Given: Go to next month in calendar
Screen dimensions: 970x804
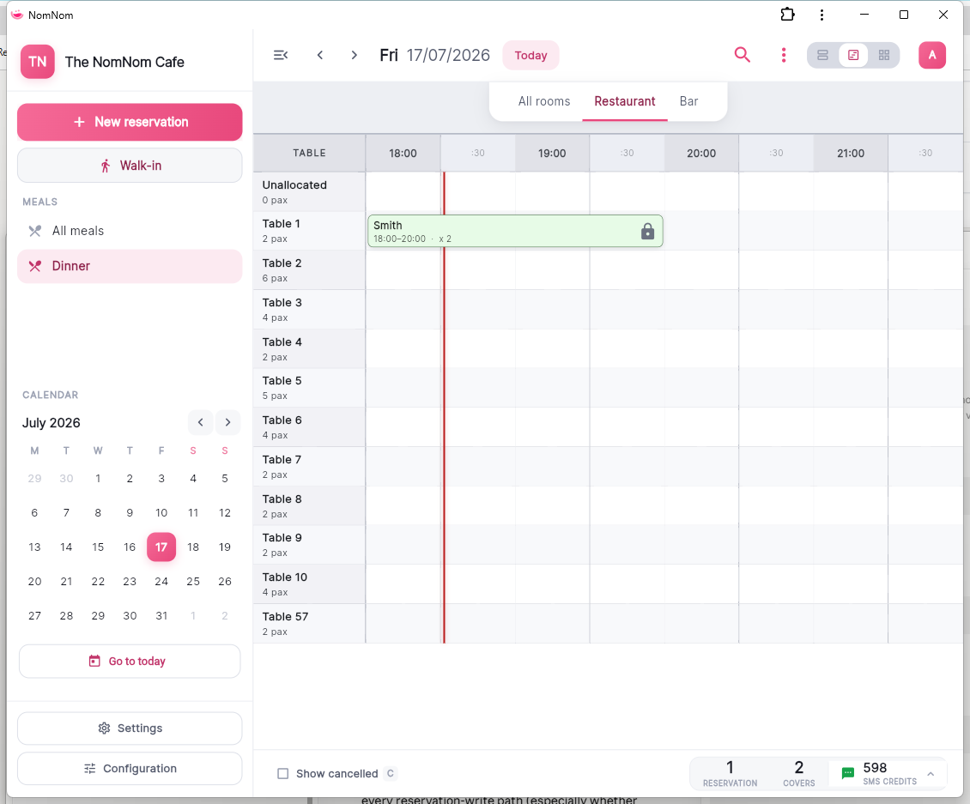Looking at the screenshot, I should coord(227,422).
